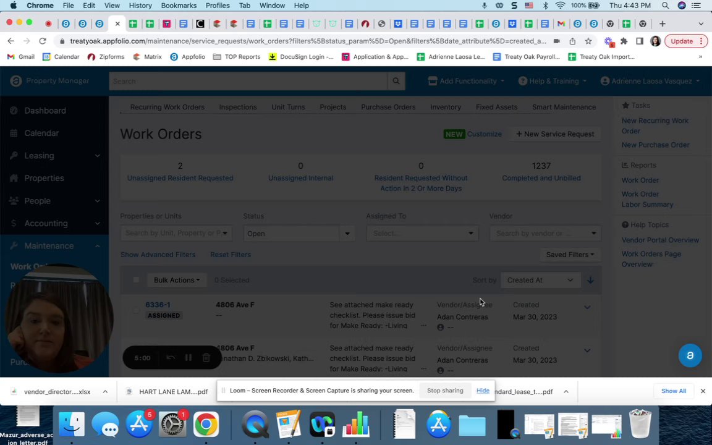Go back with the browser back arrow
The width and height of the screenshot is (712, 445).
point(11,41)
